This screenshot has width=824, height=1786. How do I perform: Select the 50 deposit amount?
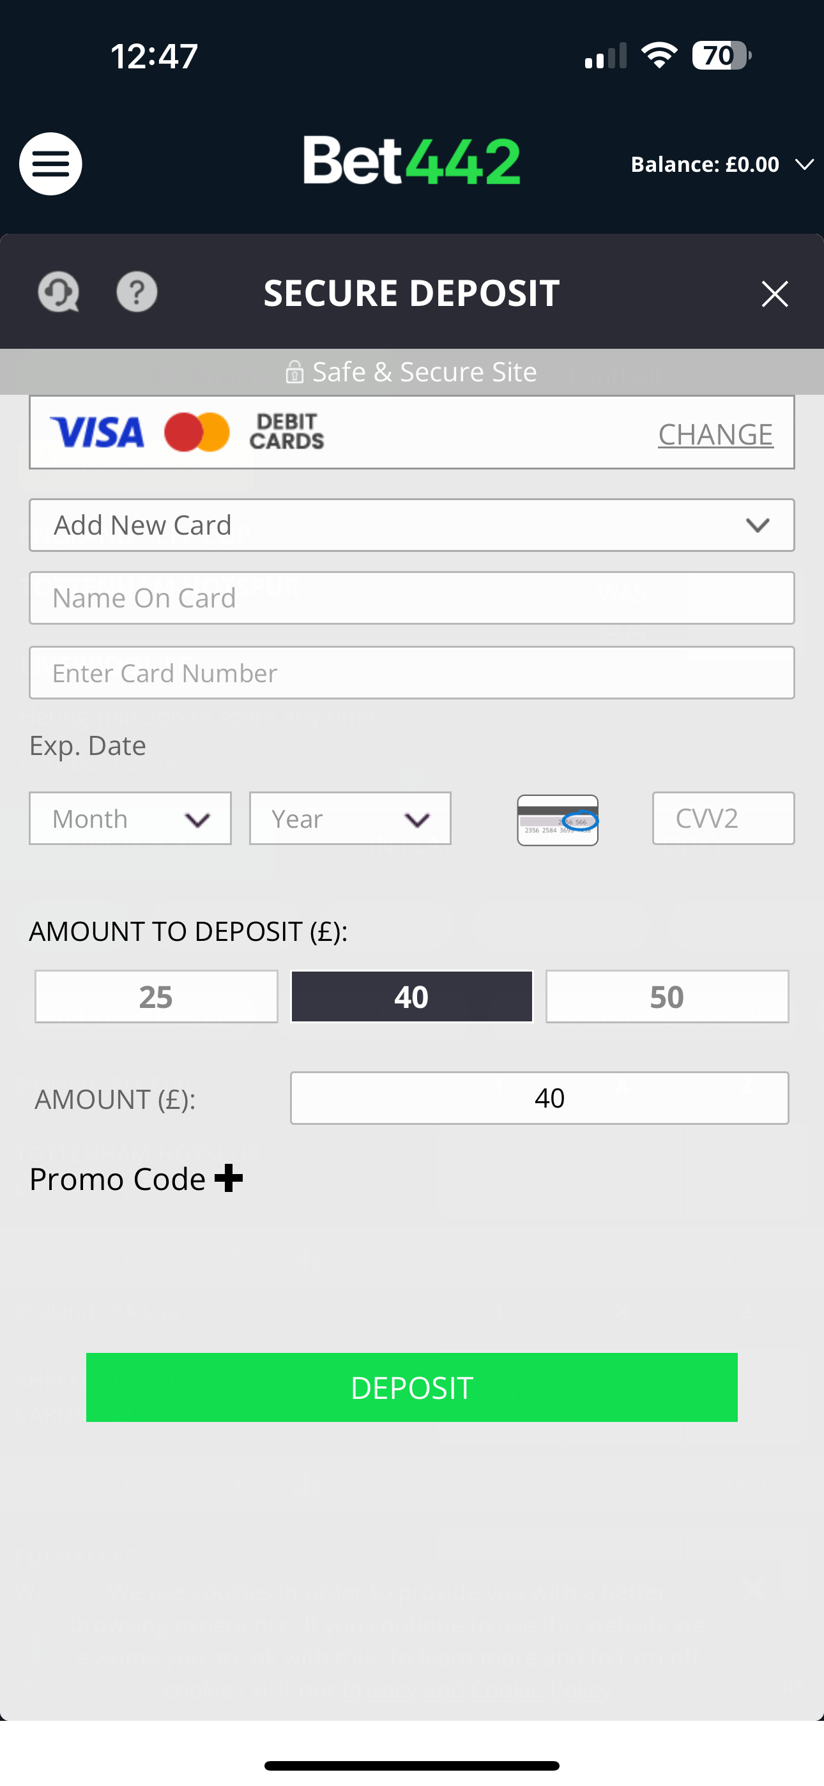(x=667, y=997)
